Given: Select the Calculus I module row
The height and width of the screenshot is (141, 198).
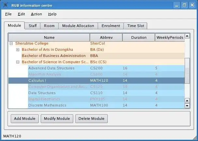Looking at the screenshot, I should 96,80.
